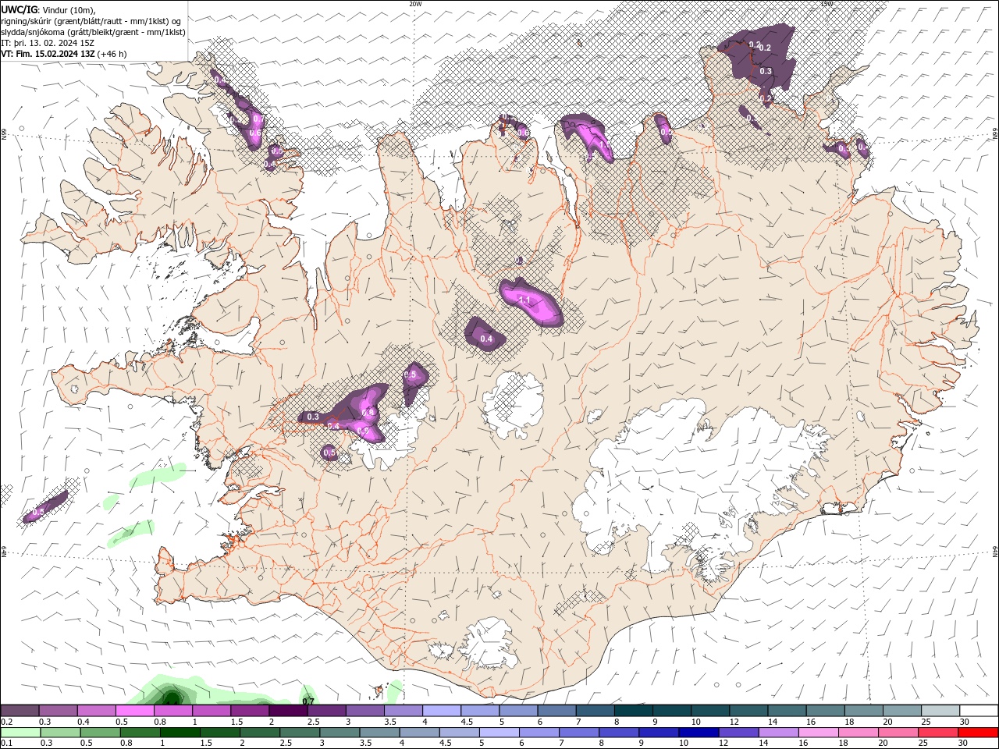Pick the lower rain scale swatch labeled 2
The width and height of the screenshot is (999, 749).
coord(261,733)
